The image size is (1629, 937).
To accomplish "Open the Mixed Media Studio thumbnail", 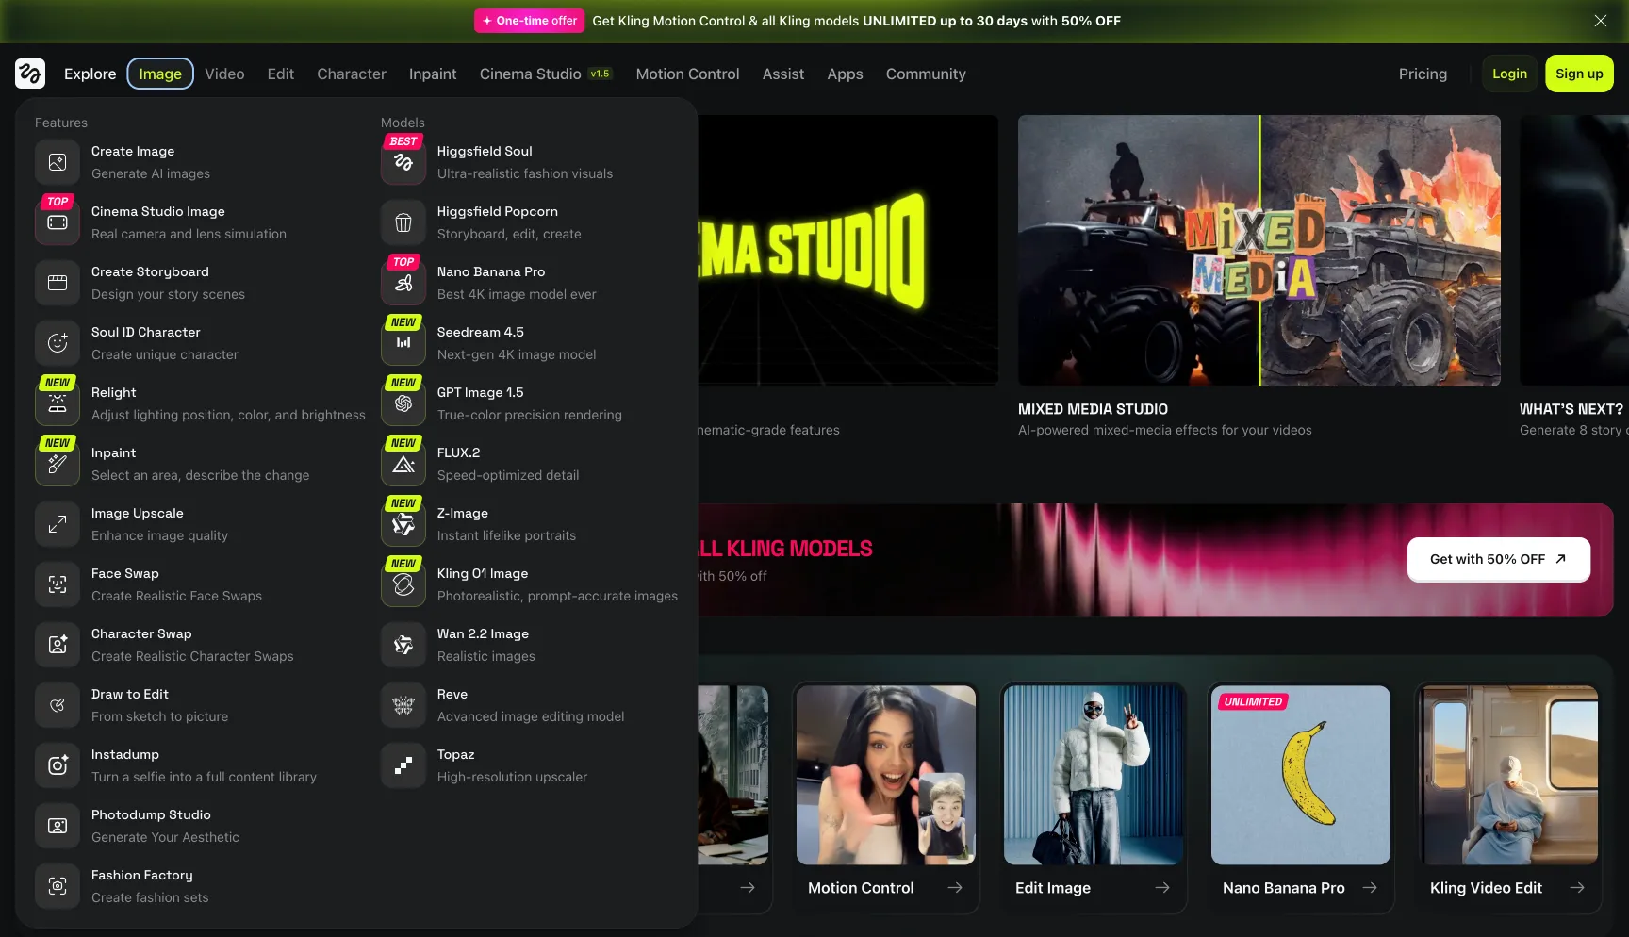I will (1259, 251).
